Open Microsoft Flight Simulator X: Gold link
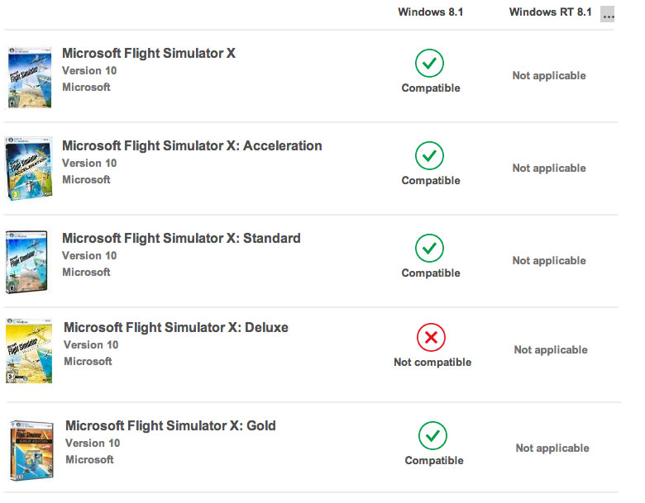Image resolution: width=645 pixels, height=503 pixels. (x=170, y=425)
